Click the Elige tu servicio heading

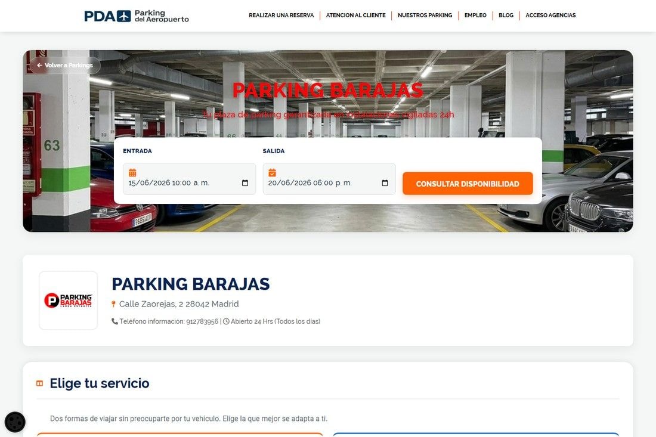(x=100, y=383)
